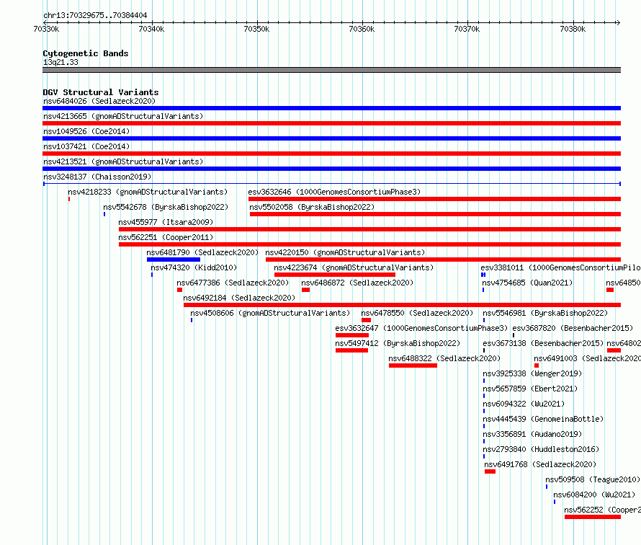The height and width of the screenshot is (545, 641).
Task: Open esv3632647 (1000GenomesConsortiumPhase3) variant
Action: (421, 328)
